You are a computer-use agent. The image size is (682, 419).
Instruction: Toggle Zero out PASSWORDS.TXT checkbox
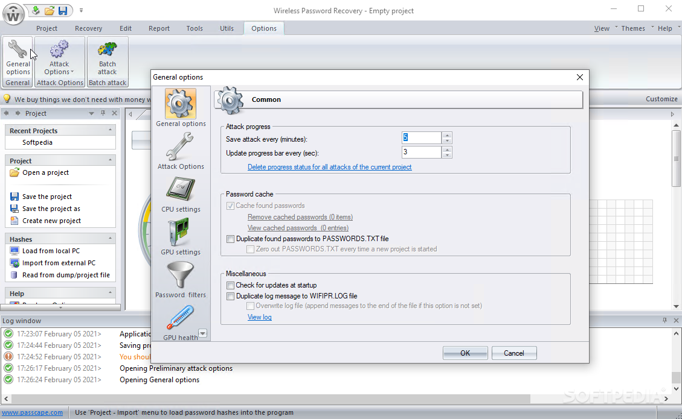click(x=251, y=249)
